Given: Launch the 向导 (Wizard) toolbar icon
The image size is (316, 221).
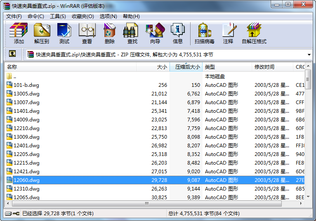Looking at the screenshot, I should [x=155, y=30].
